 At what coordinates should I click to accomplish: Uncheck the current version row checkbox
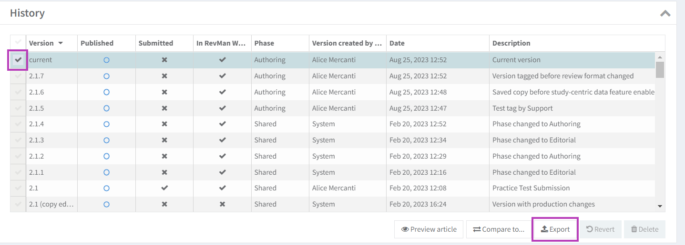click(18, 60)
